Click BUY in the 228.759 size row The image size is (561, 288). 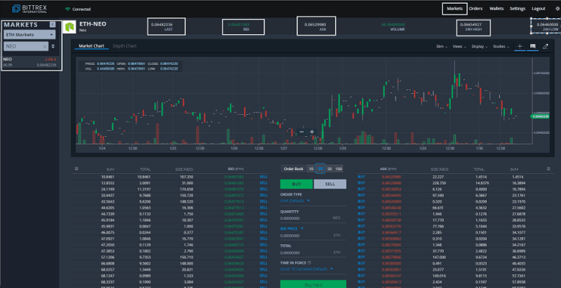coord(361,183)
